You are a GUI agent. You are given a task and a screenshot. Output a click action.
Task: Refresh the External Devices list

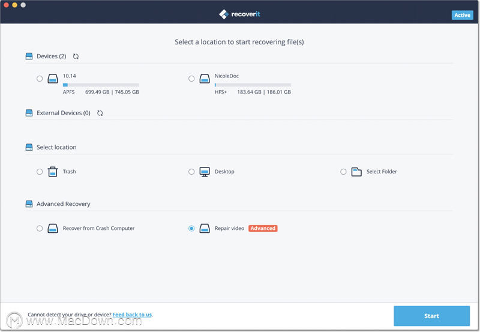click(100, 113)
